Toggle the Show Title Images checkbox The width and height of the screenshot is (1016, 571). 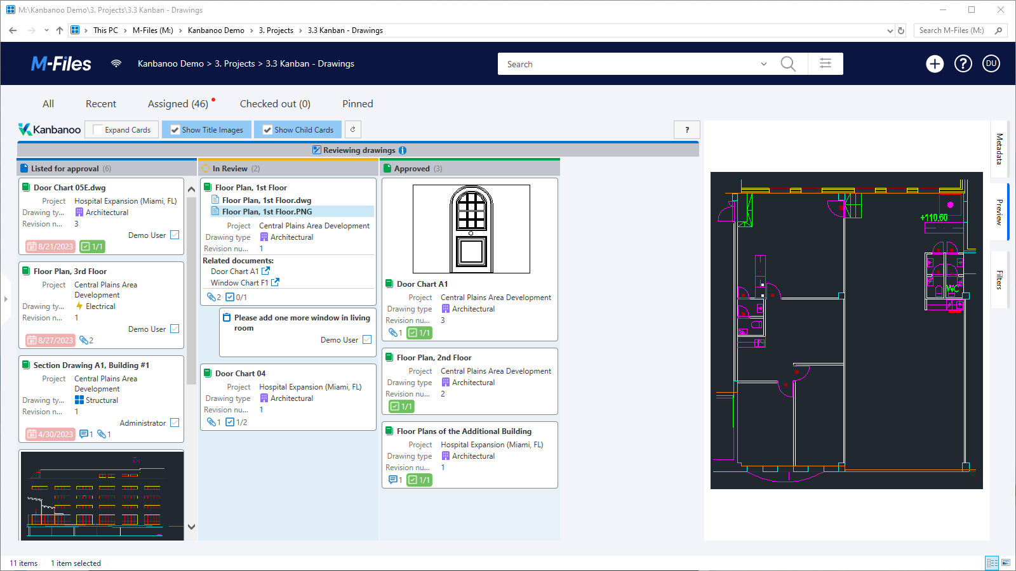click(x=175, y=130)
